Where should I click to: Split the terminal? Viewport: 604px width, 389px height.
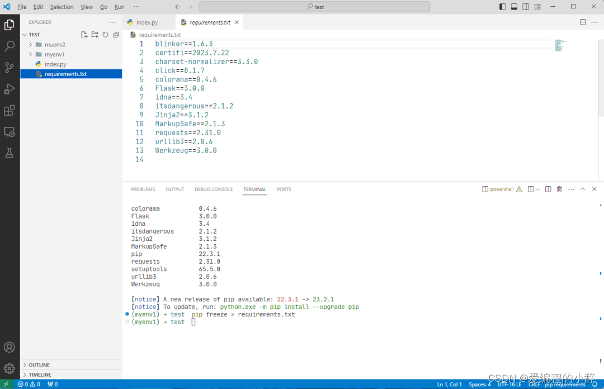point(548,189)
